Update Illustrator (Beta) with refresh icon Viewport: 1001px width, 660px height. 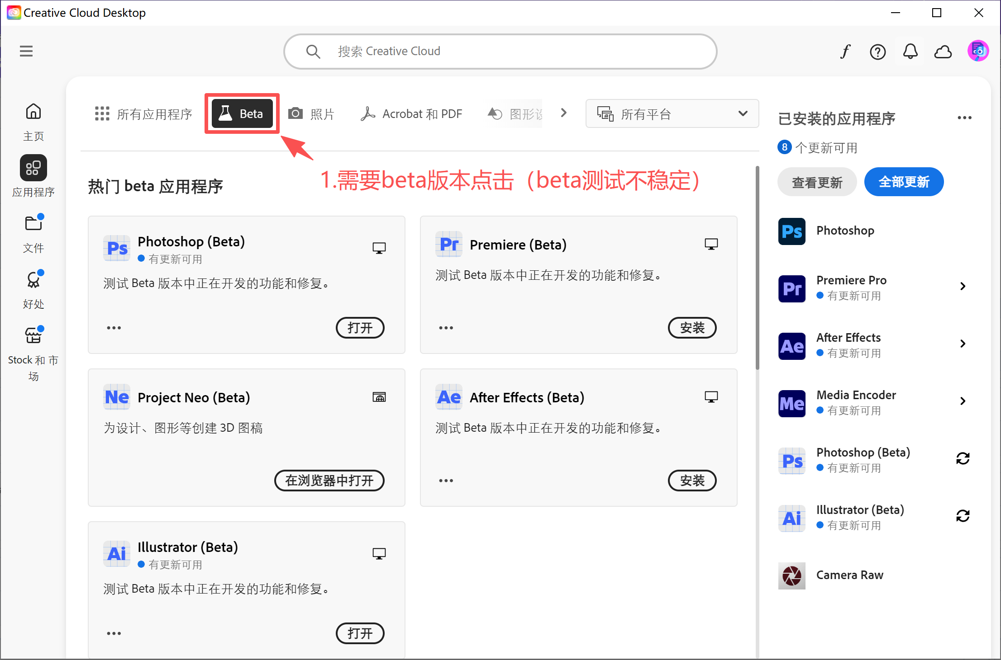click(963, 516)
